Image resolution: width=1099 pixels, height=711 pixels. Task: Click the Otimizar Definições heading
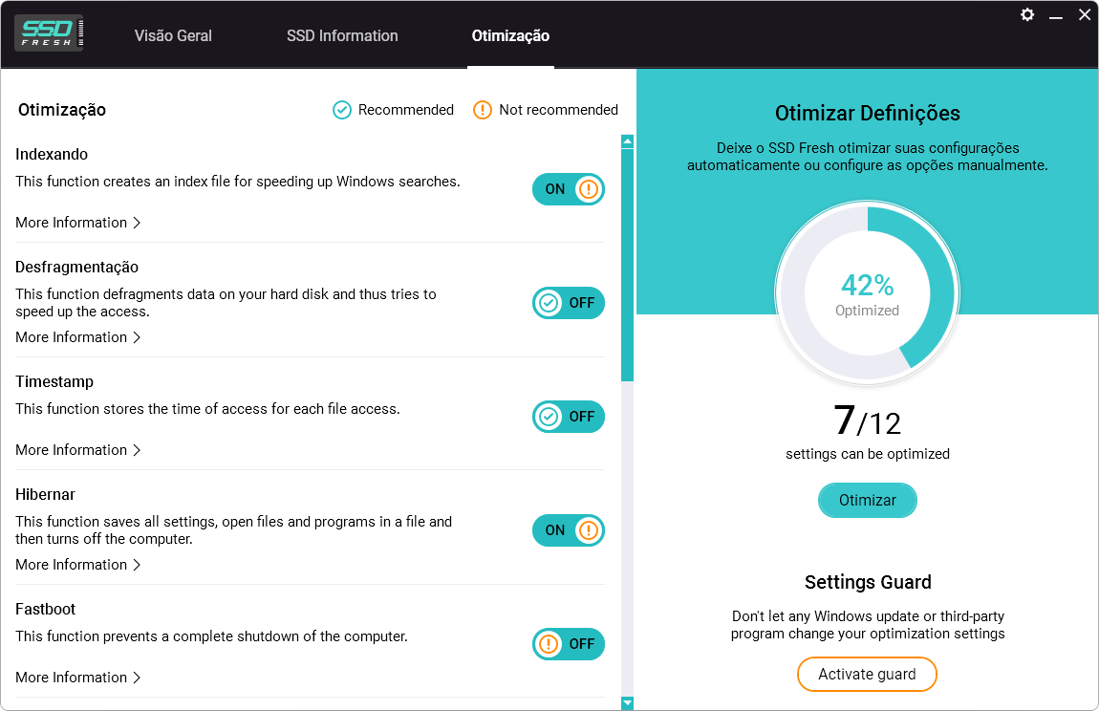(x=868, y=114)
